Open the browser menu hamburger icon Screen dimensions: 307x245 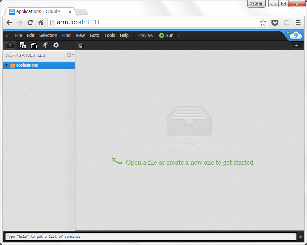coord(298,22)
